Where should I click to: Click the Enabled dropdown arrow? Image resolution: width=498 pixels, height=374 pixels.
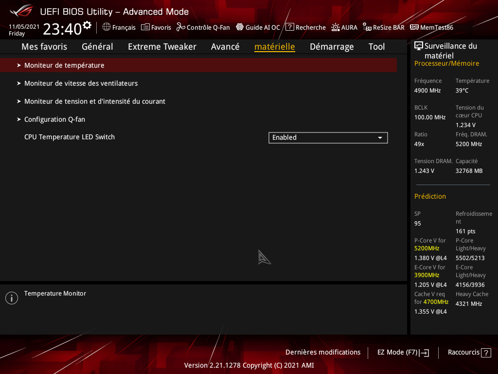pos(380,138)
